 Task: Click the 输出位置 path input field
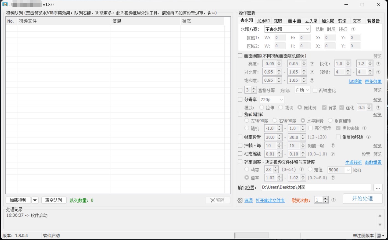(316, 187)
